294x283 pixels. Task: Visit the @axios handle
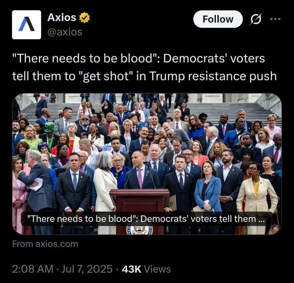(65, 32)
